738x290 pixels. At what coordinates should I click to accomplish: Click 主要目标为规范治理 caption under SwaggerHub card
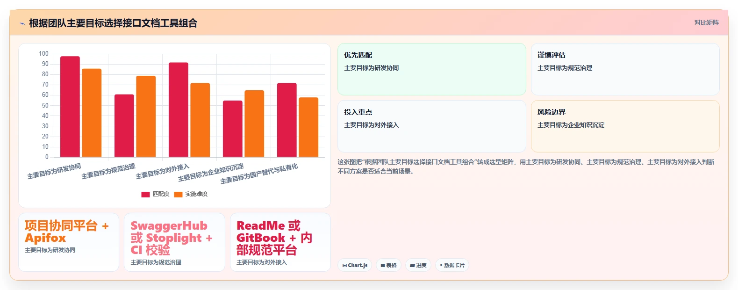coord(156,262)
